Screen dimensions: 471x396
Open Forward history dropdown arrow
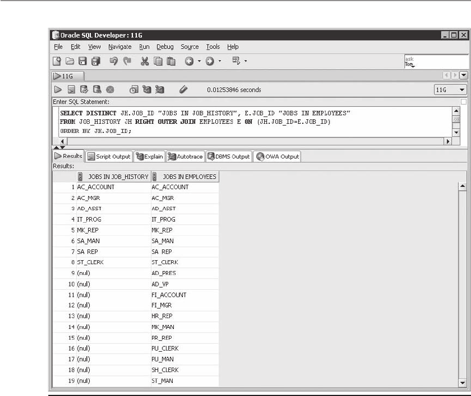click(219, 61)
